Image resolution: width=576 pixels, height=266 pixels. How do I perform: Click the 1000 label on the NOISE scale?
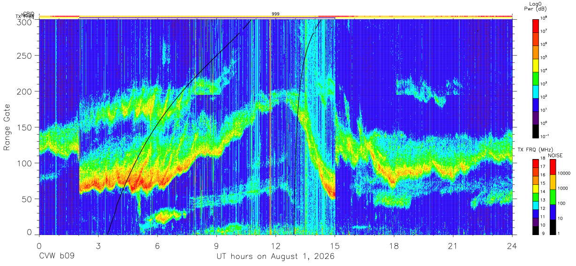pyautogui.click(x=563, y=188)
